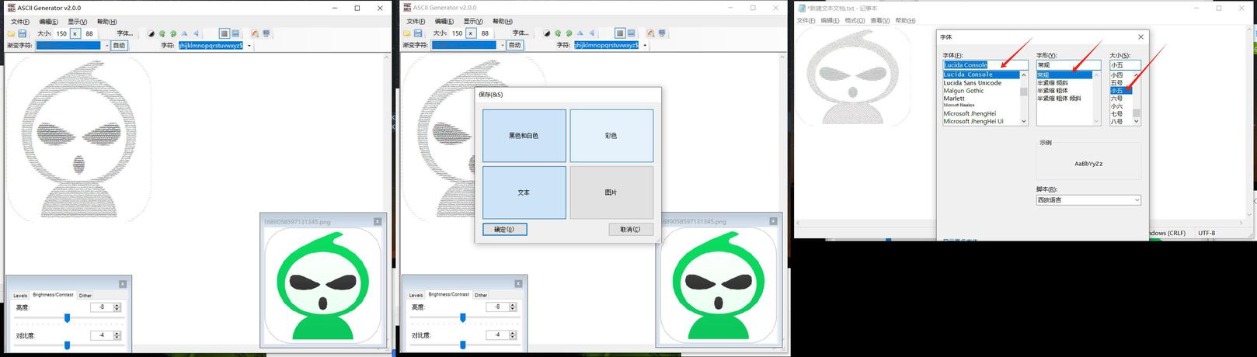Toggle picture-view button in left window toolbar

[x=235, y=33]
